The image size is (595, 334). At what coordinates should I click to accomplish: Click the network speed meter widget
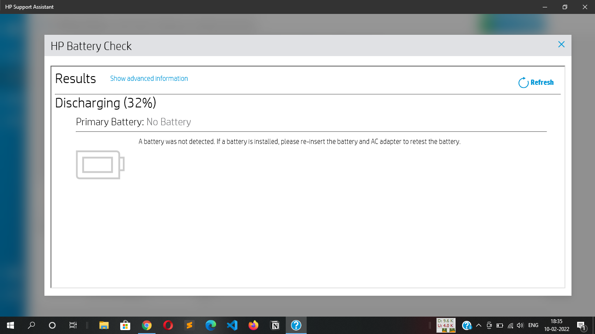pos(446,325)
